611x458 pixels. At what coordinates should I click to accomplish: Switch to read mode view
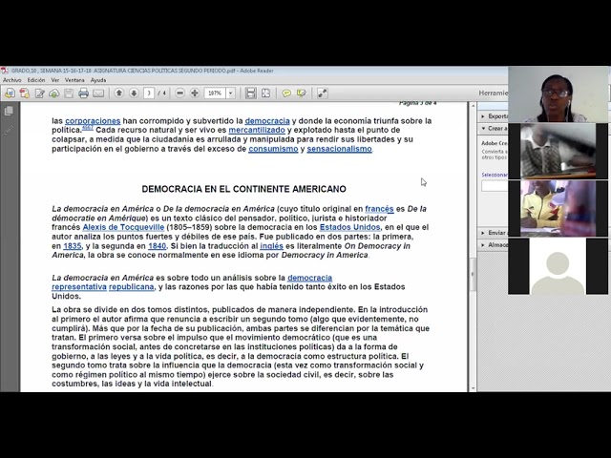tap(323, 94)
